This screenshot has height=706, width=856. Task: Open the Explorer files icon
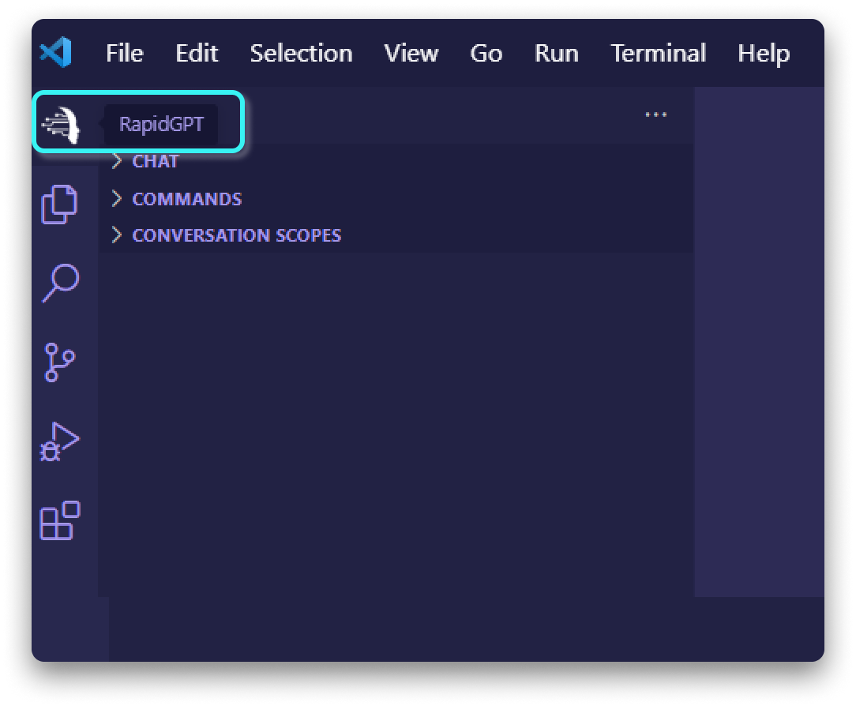59,205
